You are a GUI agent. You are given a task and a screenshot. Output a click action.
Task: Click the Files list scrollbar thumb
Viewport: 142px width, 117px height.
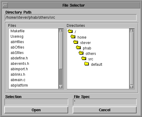pos(61,51)
